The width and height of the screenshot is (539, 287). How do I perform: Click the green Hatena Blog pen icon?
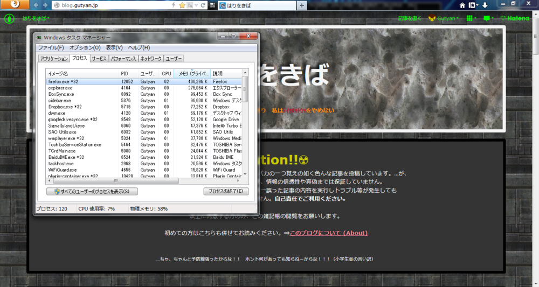(x=9, y=18)
